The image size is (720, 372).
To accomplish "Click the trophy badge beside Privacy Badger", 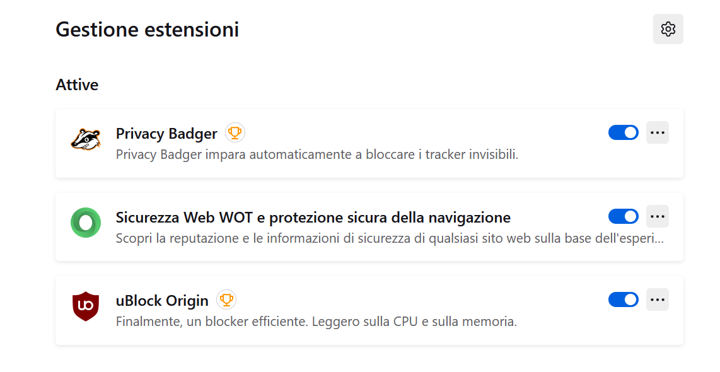I will coord(235,133).
